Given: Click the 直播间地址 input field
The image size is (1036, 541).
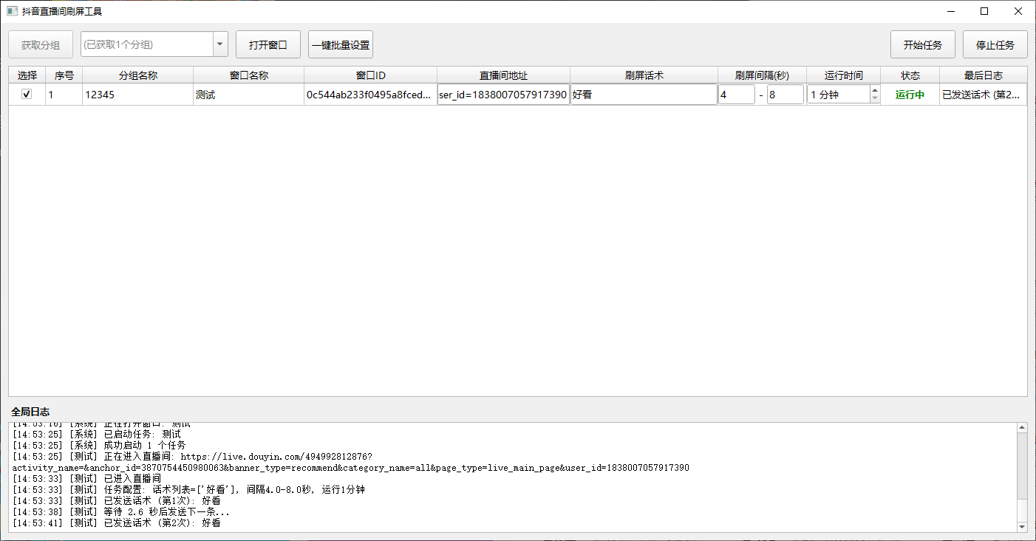Looking at the screenshot, I should [x=503, y=95].
